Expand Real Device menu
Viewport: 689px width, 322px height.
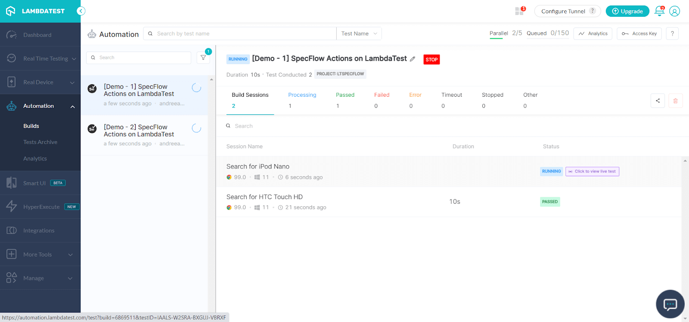[x=72, y=83]
